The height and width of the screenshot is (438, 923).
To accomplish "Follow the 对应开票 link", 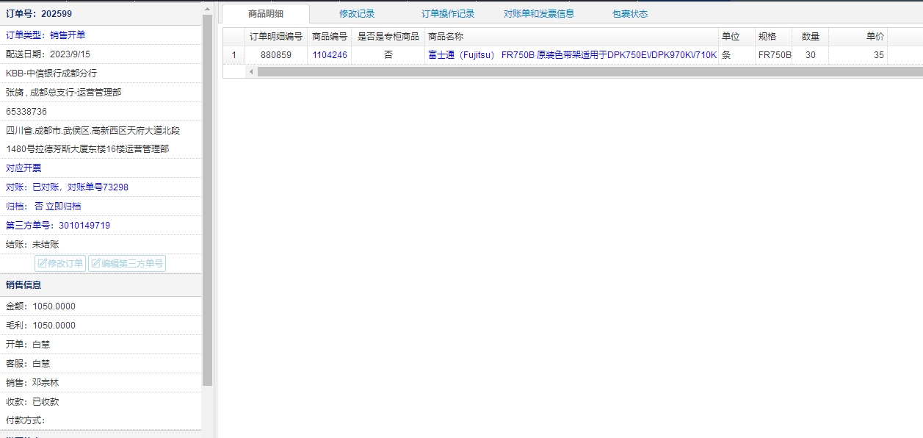I will (x=23, y=168).
